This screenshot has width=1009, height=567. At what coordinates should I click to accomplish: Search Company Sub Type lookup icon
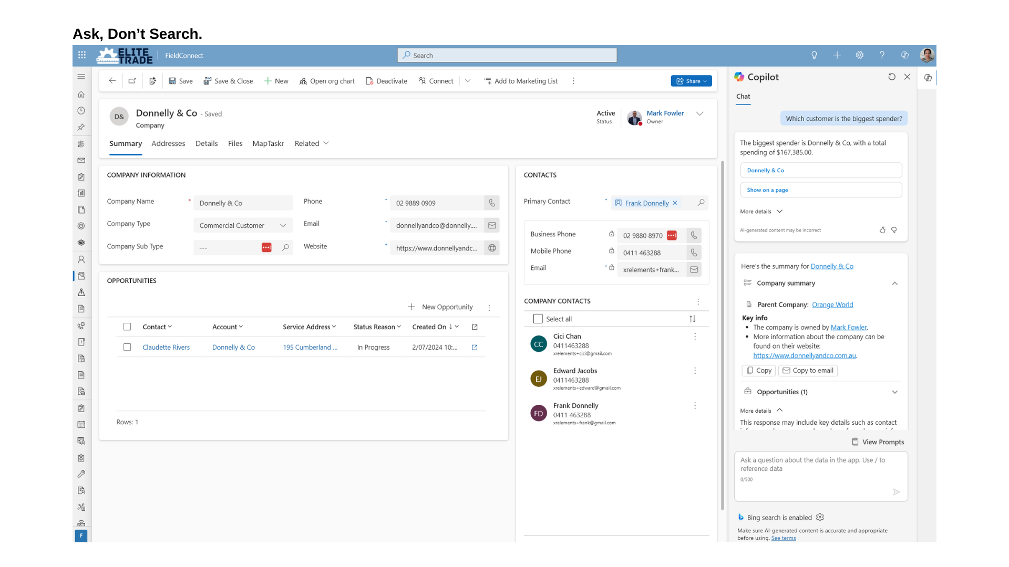click(285, 247)
